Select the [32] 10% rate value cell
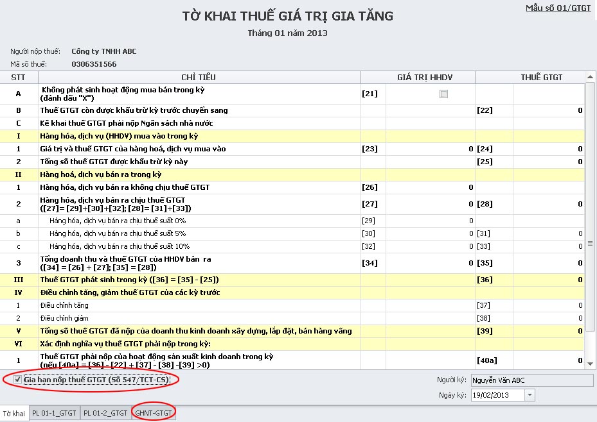The height and width of the screenshot is (422, 597). click(430, 246)
